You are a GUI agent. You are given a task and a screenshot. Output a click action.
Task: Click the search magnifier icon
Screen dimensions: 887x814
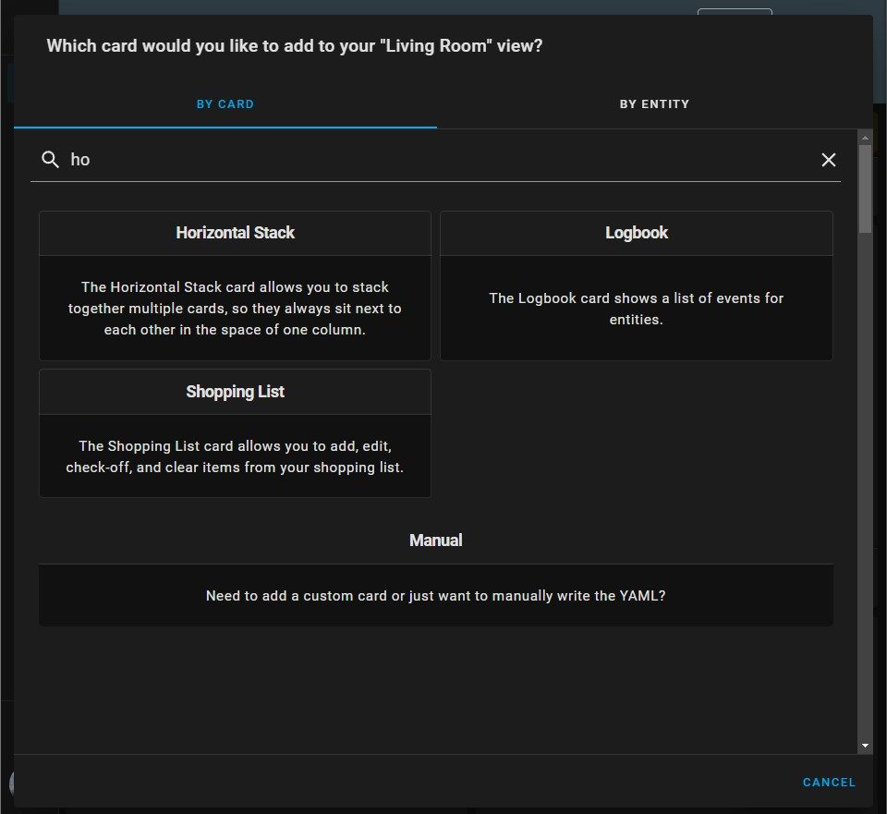pyautogui.click(x=50, y=160)
